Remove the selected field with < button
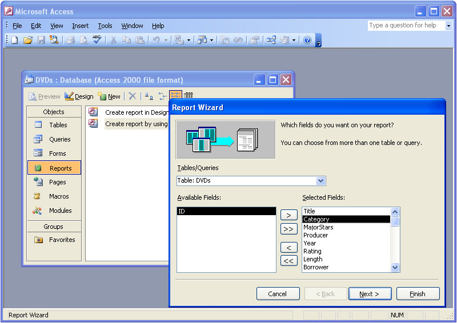This screenshot has width=457, height=323. [289, 248]
